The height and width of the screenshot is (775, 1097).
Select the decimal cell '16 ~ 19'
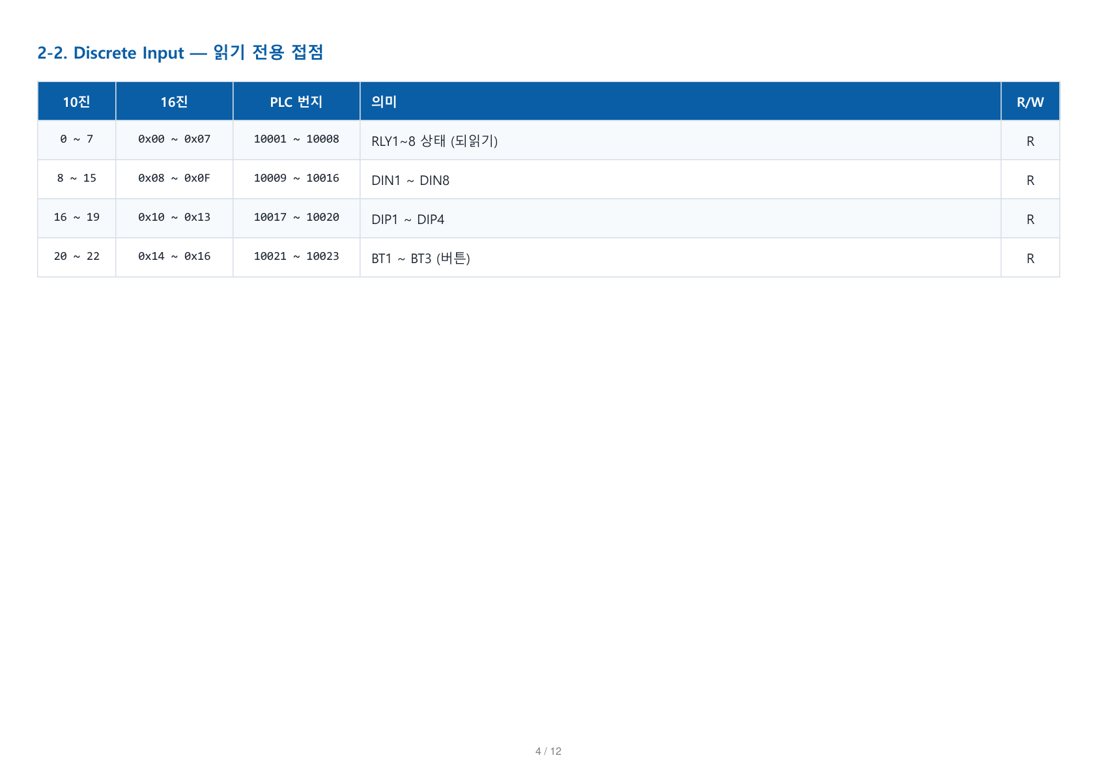click(77, 218)
